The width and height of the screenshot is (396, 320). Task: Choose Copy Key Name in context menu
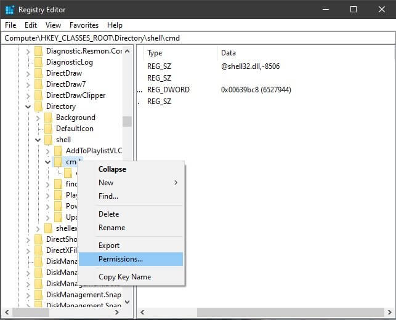pyautogui.click(x=131, y=277)
